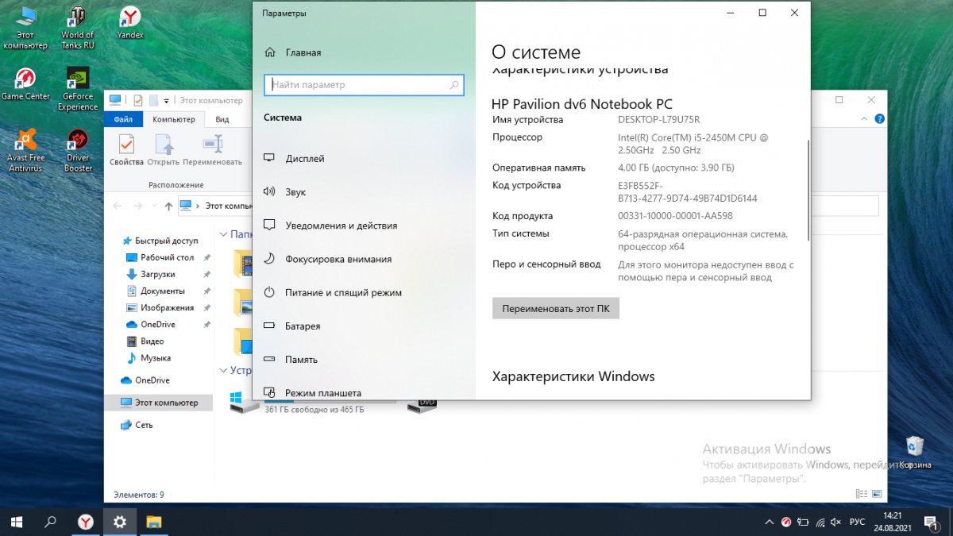This screenshot has height=536, width=953.
Task: Unpin Документы via its pin icon
Action: point(206,291)
